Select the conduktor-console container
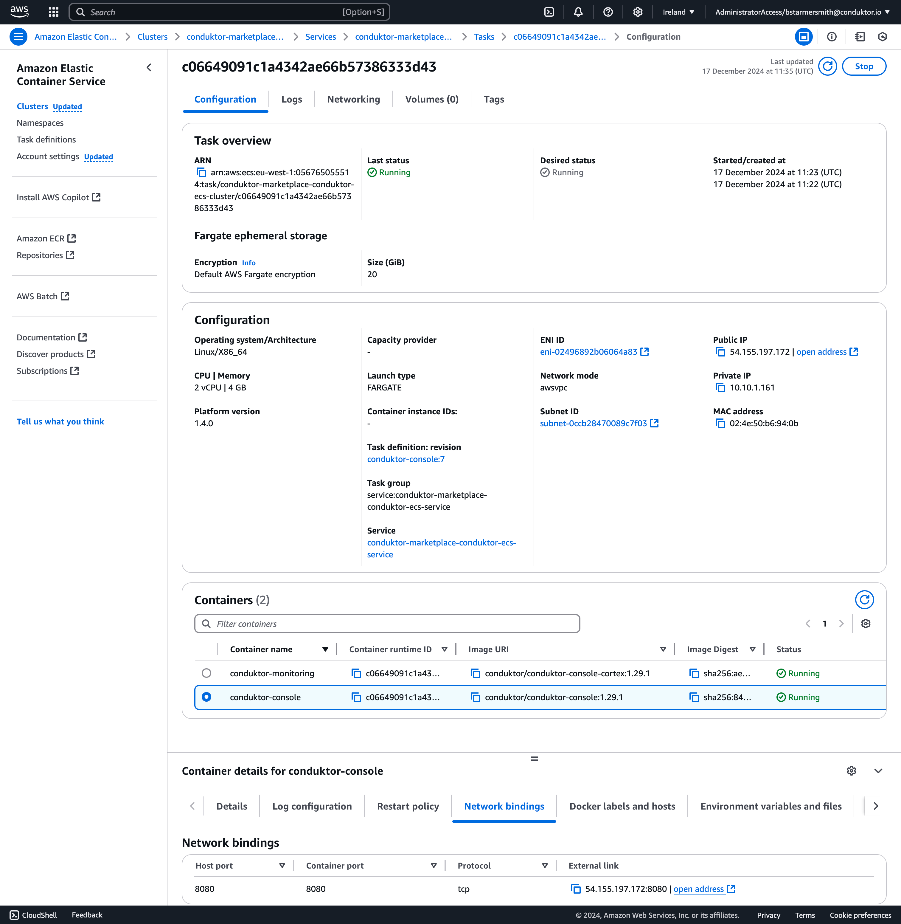 click(207, 697)
